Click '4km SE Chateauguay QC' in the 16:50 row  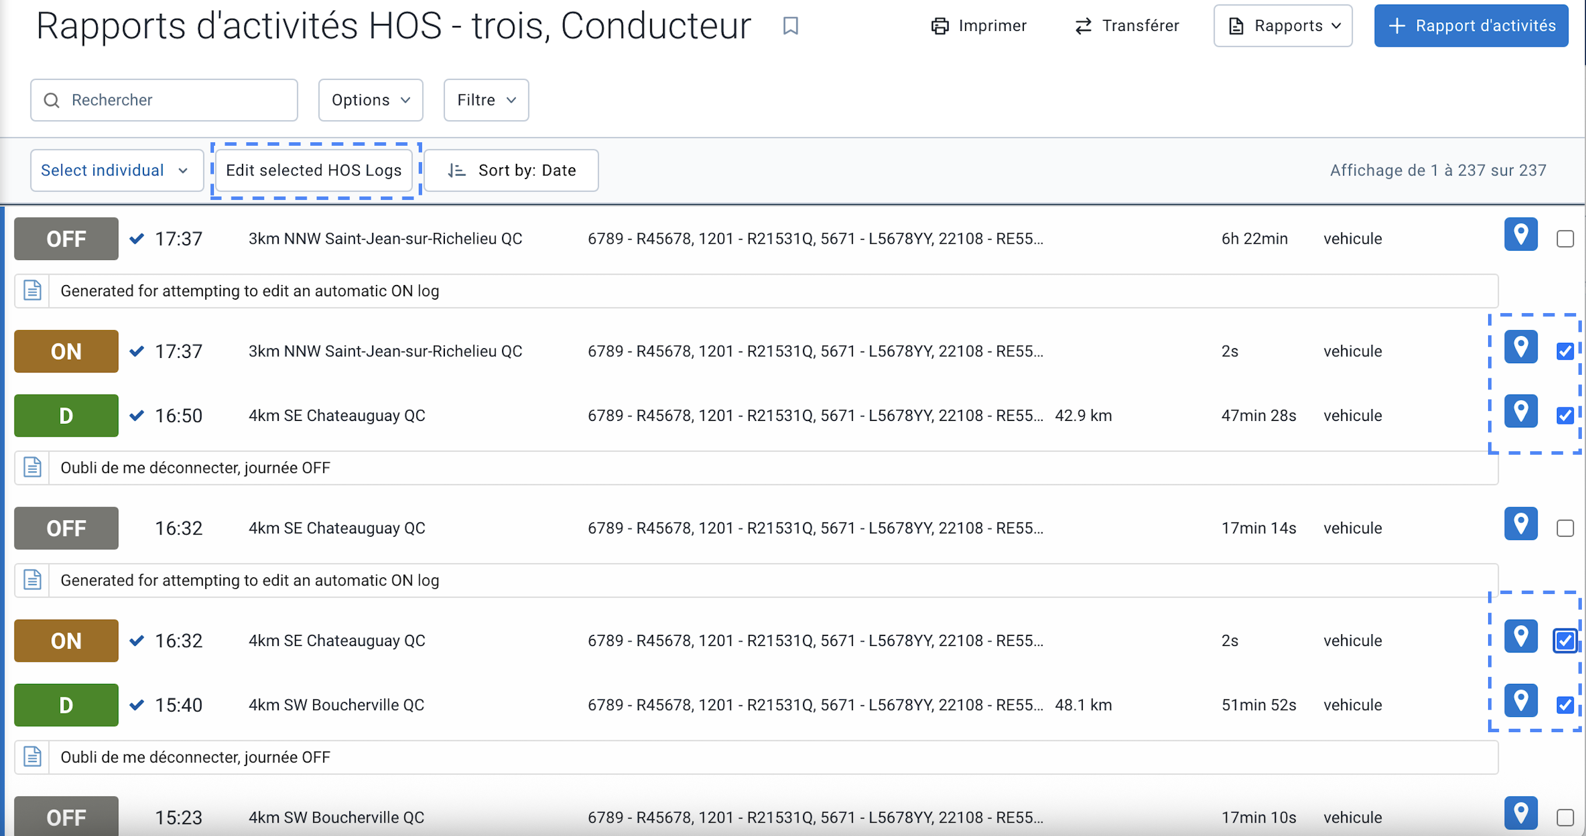(x=337, y=416)
